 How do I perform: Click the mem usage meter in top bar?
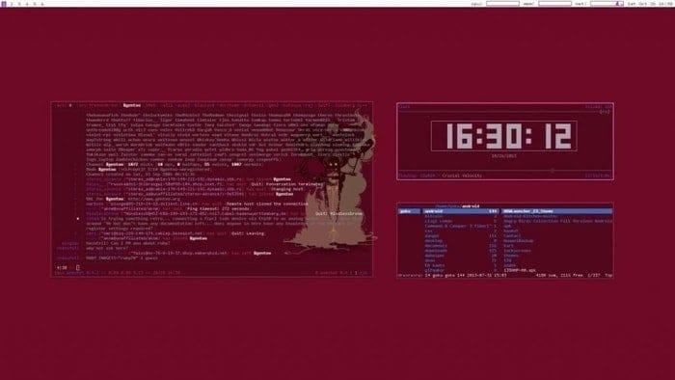tap(554, 4)
